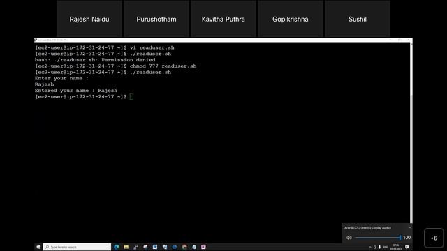The image size is (447, 251).
Task: Click the Display Audio device name label
Action: click(367, 228)
